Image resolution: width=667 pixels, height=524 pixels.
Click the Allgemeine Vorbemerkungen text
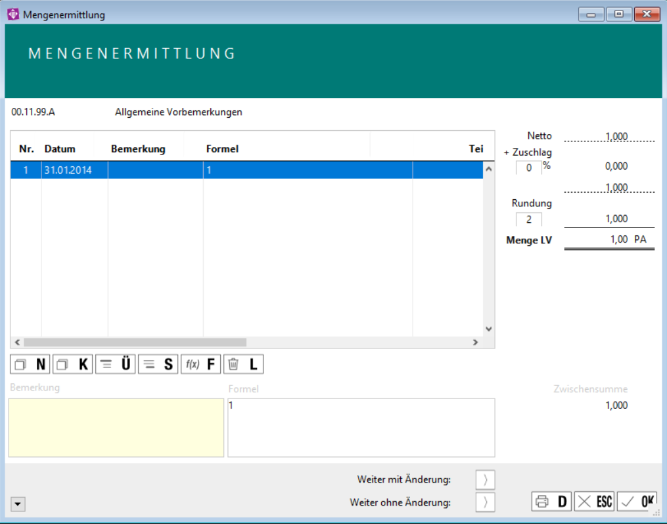pyautogui.click(x=179, y=112)
